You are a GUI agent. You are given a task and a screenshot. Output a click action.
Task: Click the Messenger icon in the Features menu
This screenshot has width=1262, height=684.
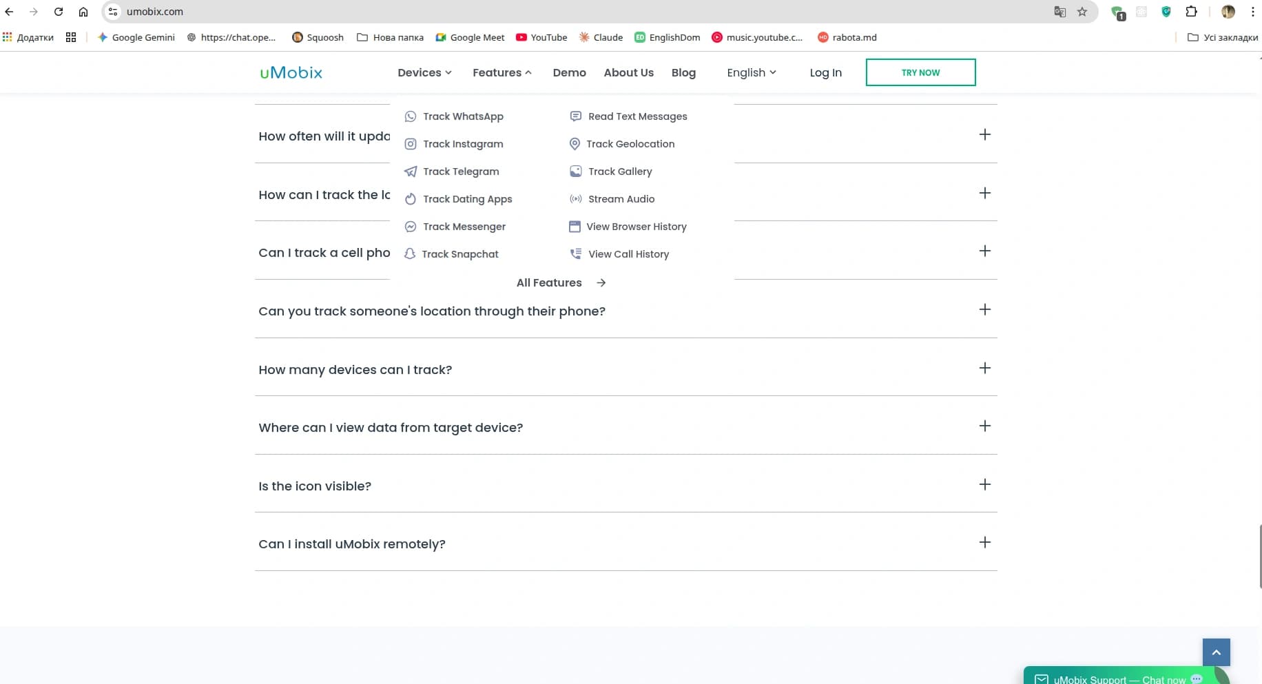click(411, 227)
